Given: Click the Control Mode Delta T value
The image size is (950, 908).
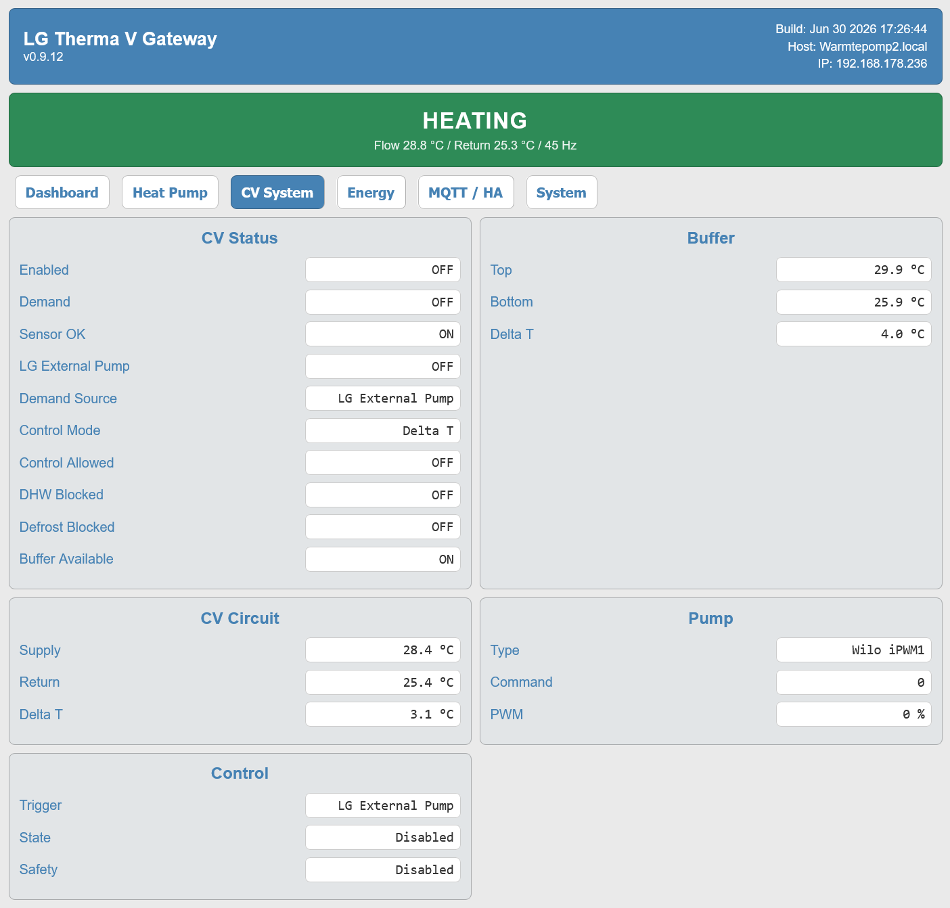Looking at the screenshot, I should click(383, 430).
